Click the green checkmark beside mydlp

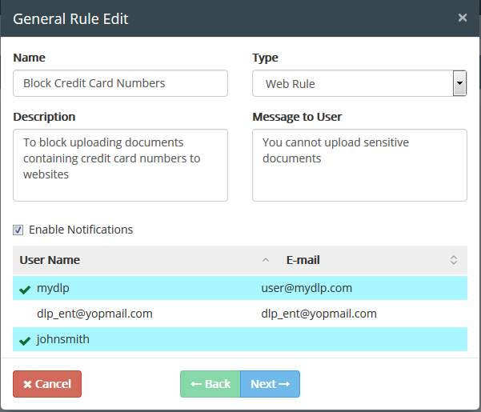[25, 289]
